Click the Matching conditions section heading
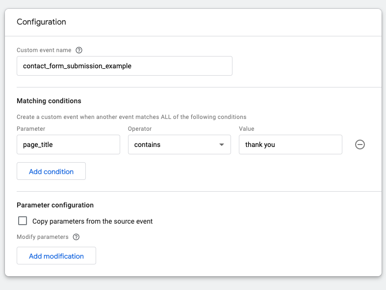Image resolution: width=386 pixels, height=290 pixels. [x=49, y=101]
